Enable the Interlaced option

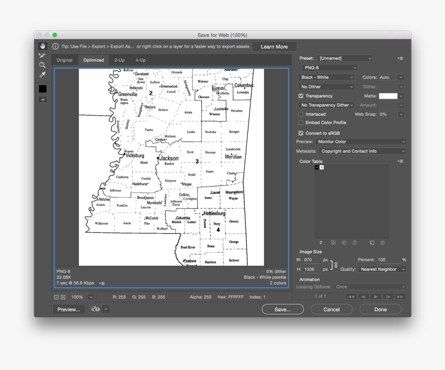(301, 114)
